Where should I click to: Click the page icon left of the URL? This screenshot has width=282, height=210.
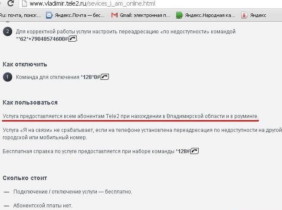25,4
